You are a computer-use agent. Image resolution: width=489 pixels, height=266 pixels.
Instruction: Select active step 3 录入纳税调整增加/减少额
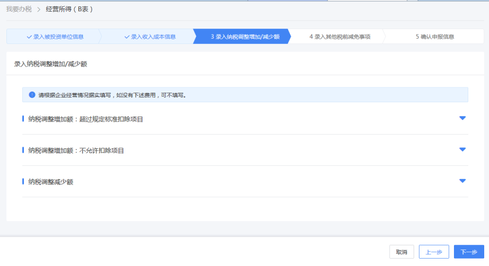tap(245, 37)
